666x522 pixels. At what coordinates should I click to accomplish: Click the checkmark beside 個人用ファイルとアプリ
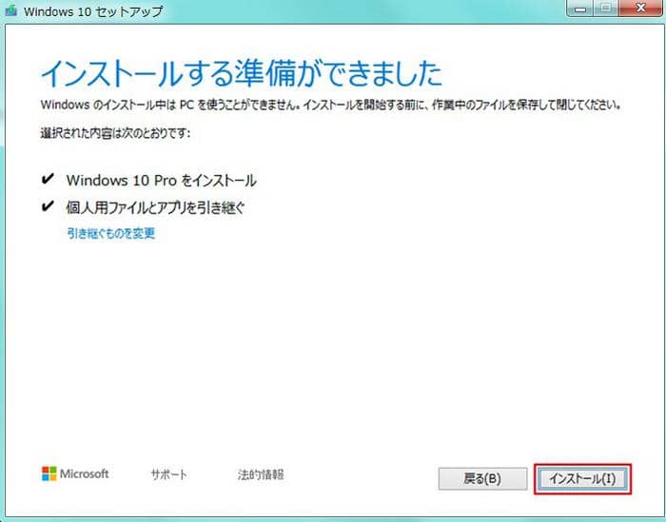[48, 206]
